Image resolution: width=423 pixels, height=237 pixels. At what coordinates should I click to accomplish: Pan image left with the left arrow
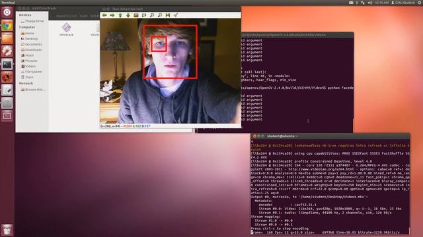point(104,15)
